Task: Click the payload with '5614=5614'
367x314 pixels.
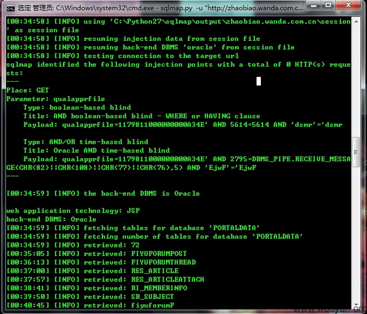Action: tap(183, 125)
